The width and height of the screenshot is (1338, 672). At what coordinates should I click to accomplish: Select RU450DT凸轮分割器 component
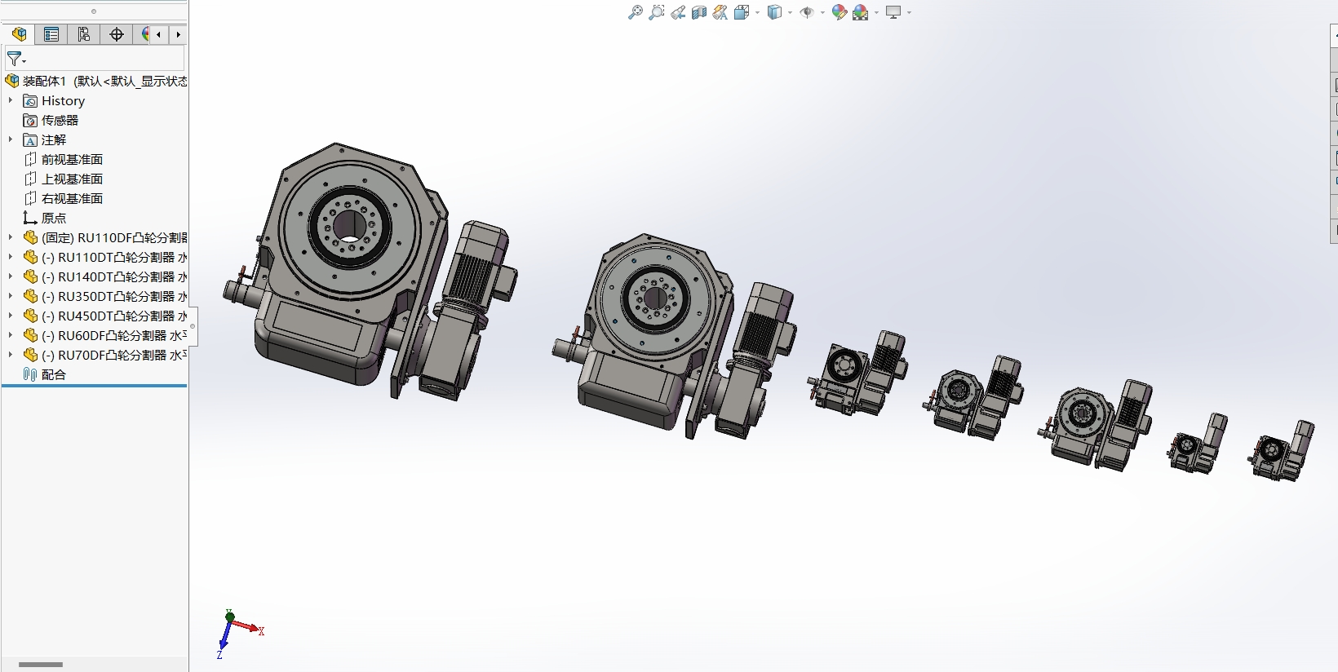click(x=114, y=316)
